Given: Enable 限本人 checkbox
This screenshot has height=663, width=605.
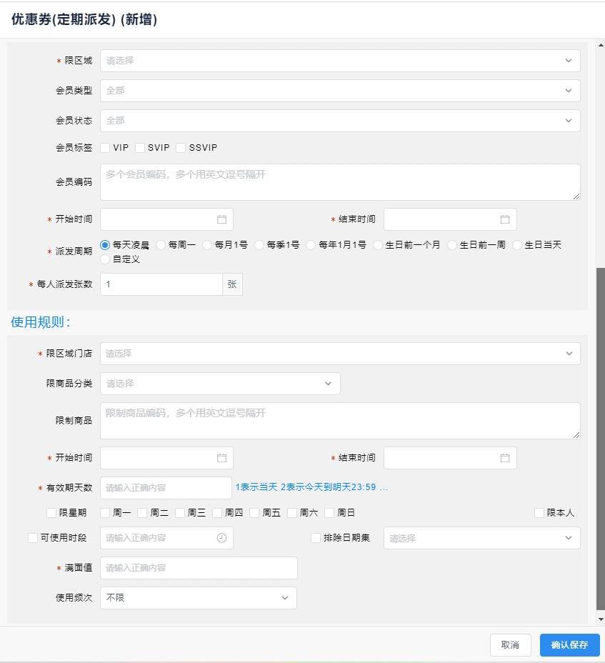Looking at the screenshot, I should [539, 513].
